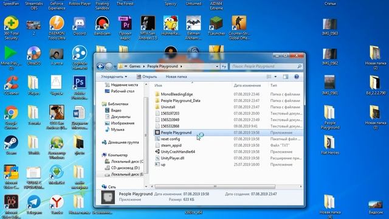The width and height of the screenshot is (389, 219).
Task: Click the Explorer back navigation button
Action: click(x=100, y=66)
